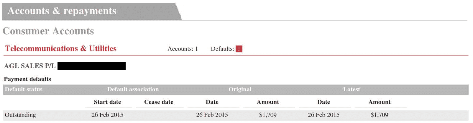Click the Latest Date subheader
Screen dimensions: 473x123
click(x=323, y=102)
